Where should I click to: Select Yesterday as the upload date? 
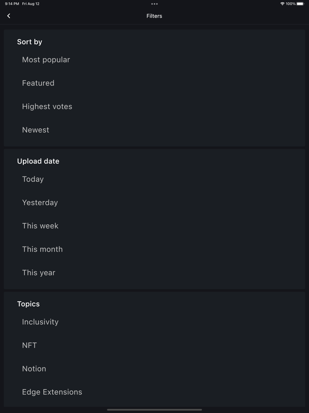(40, 203)
